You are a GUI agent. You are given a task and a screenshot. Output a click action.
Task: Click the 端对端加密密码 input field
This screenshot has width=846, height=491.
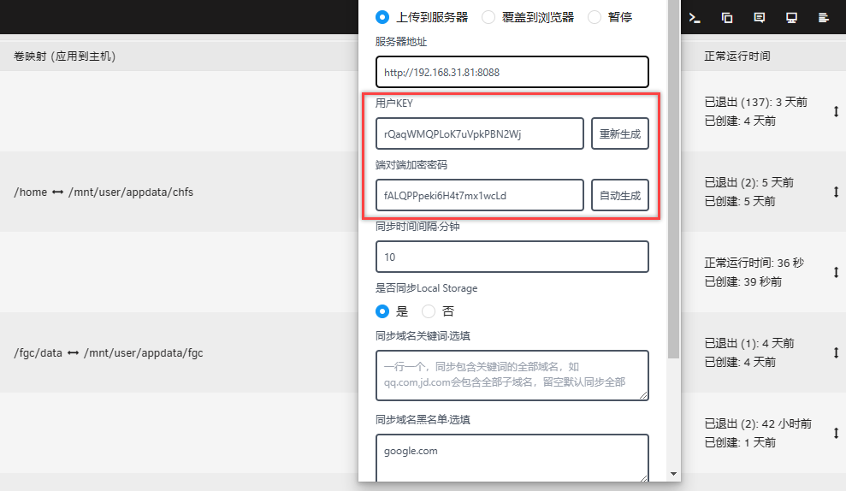coord(480,195)
